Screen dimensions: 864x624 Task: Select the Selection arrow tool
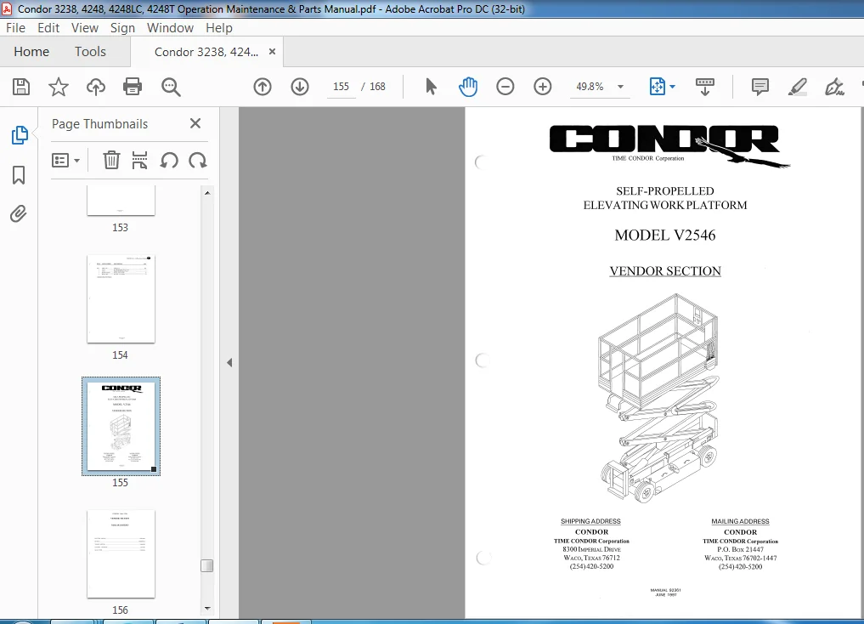pos(431,87)
